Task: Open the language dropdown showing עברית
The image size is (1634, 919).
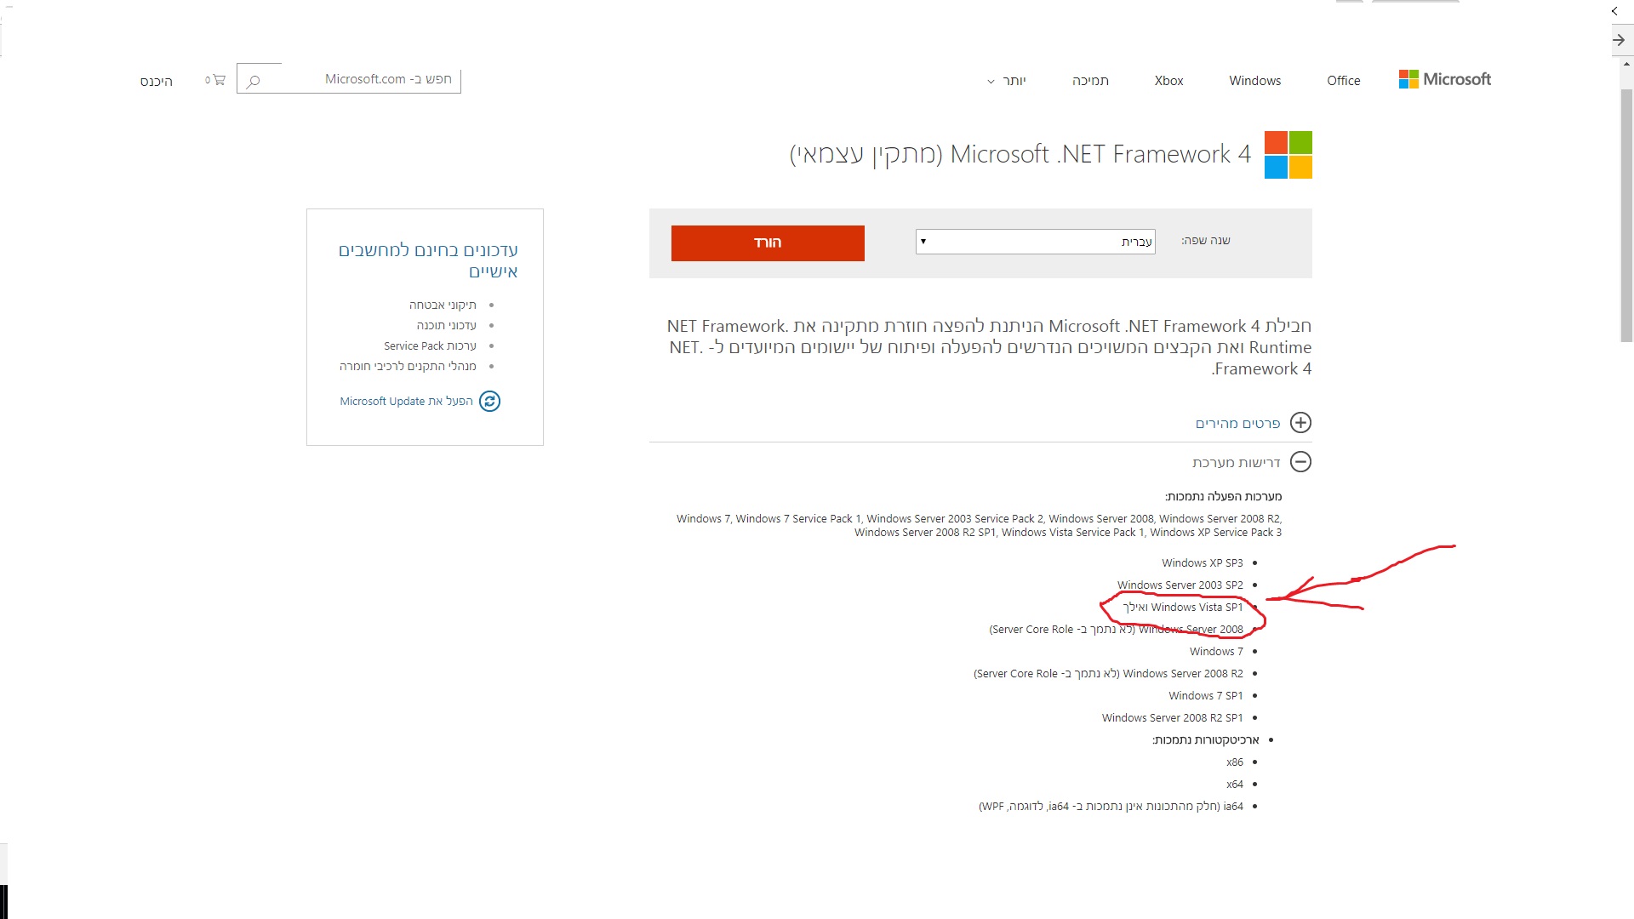Action: pyautogui.click(x=1035, y=242)
